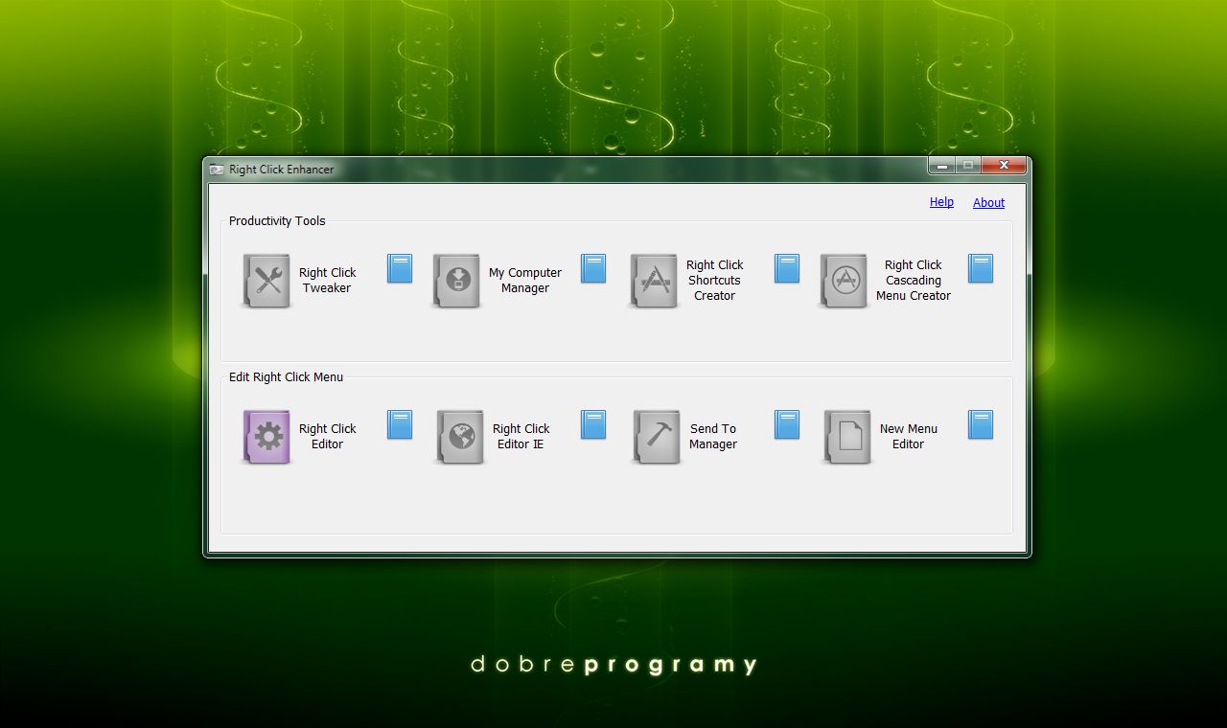Click the "Right Click Cascading Menu Creator" label
Image resolution: width=1227 pixels, height=728 pixels.
pos(914,281)
